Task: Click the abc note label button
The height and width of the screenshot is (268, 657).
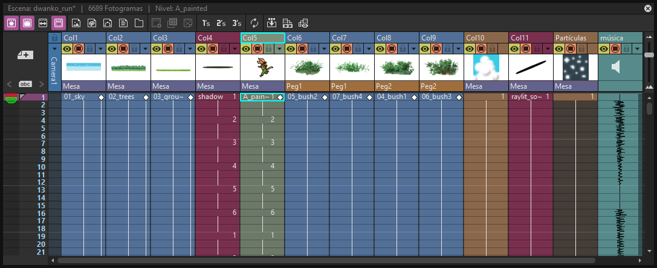Action: click(x=25, y=84)
